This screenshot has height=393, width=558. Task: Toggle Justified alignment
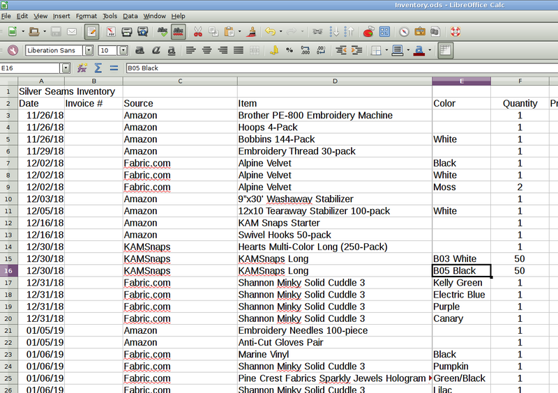pyautogui.click(x=239, y=50)
